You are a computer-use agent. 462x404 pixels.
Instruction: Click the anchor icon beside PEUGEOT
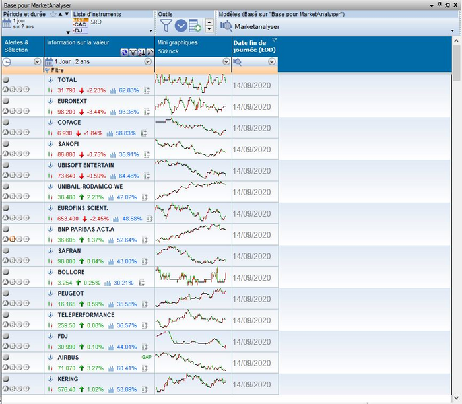50,293
